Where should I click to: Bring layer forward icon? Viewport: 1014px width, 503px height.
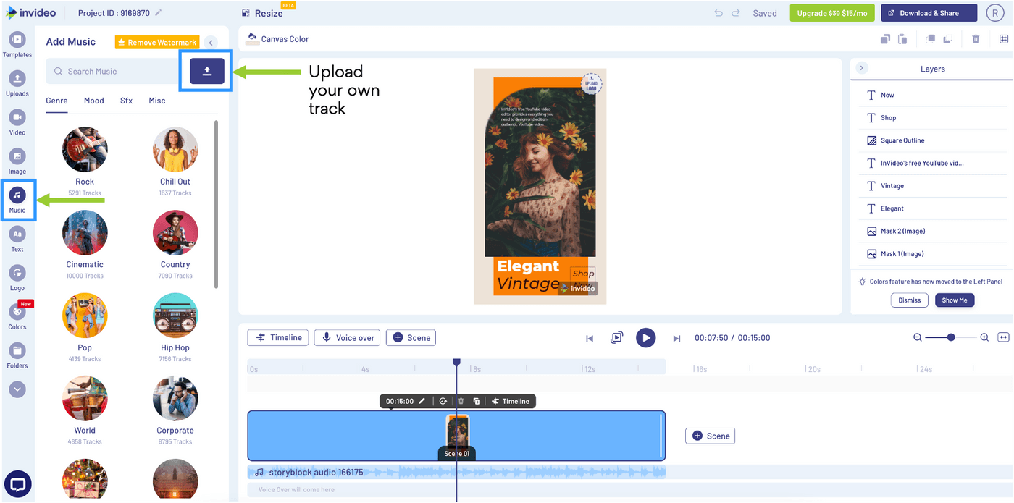(931, 39)
